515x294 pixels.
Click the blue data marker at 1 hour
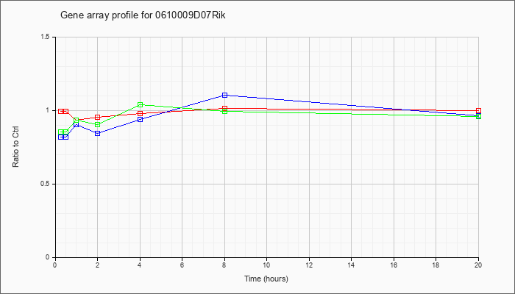click(77, 125)
